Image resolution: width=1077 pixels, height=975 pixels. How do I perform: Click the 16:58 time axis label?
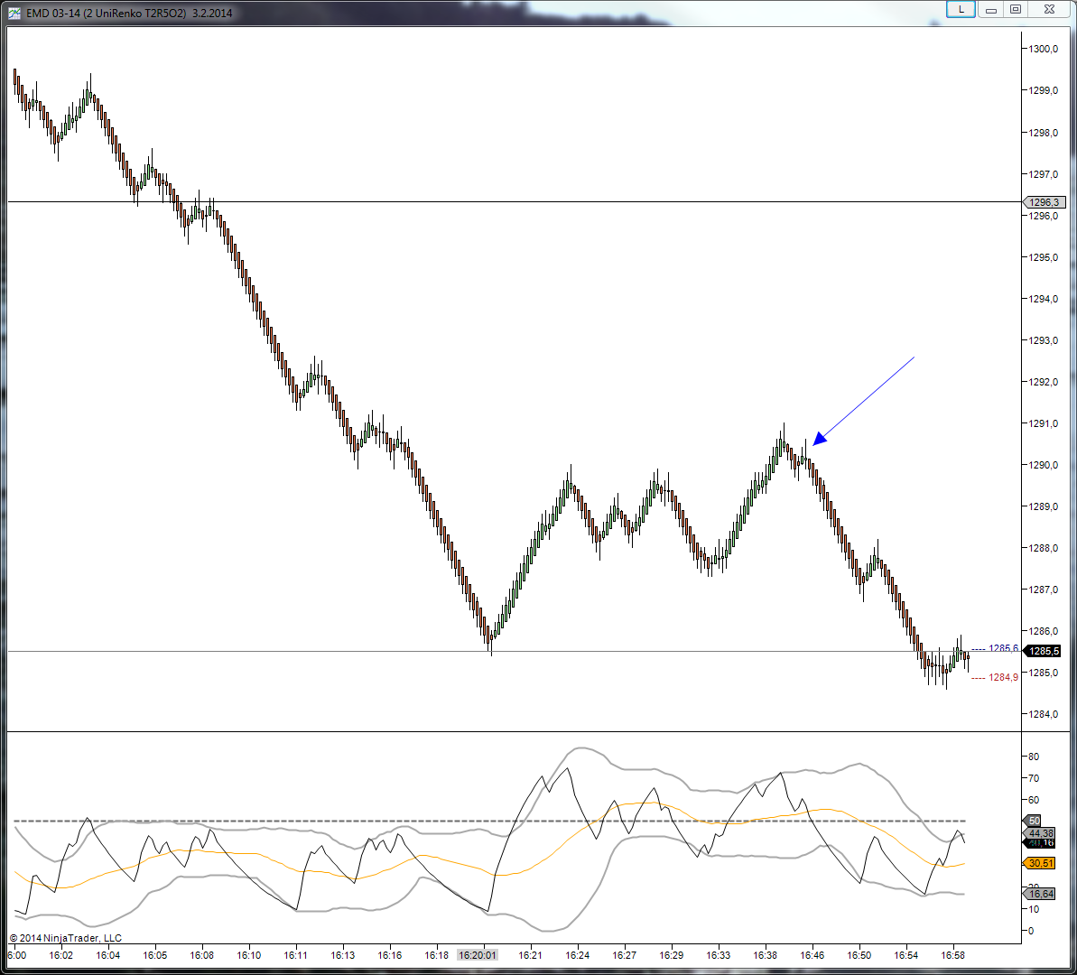coord(952,955)
